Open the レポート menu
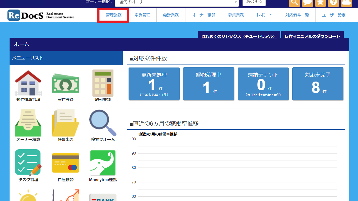This screenshot has height=201, width=358. click(x=265, y=15)
